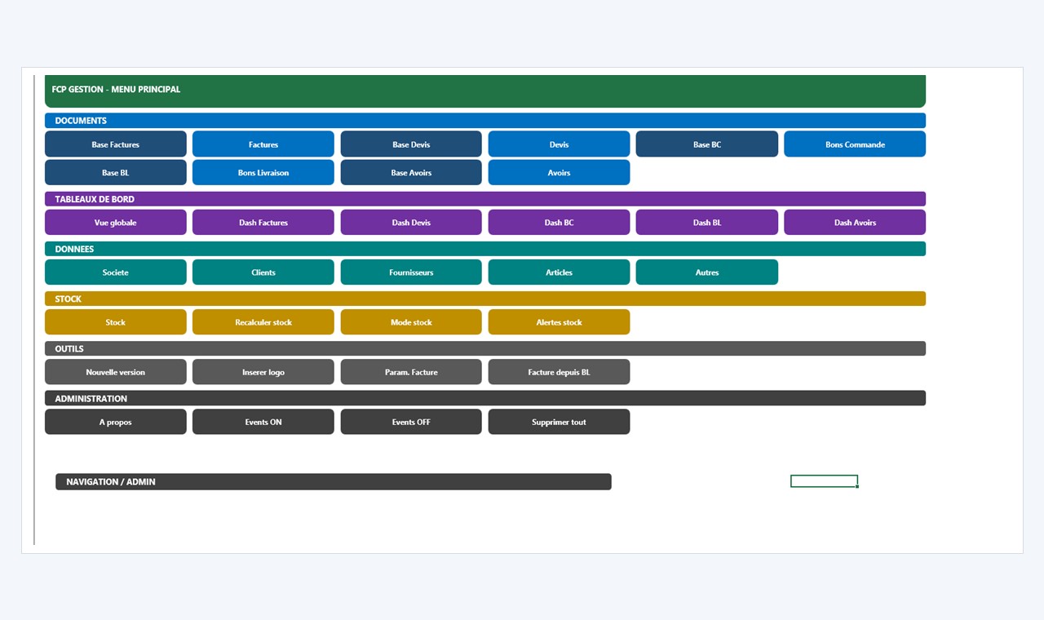The height and width of the screenshot is (620, 1044).
Task: View Alertes stock
Action: pyautogui.click(x=559, y=322)
